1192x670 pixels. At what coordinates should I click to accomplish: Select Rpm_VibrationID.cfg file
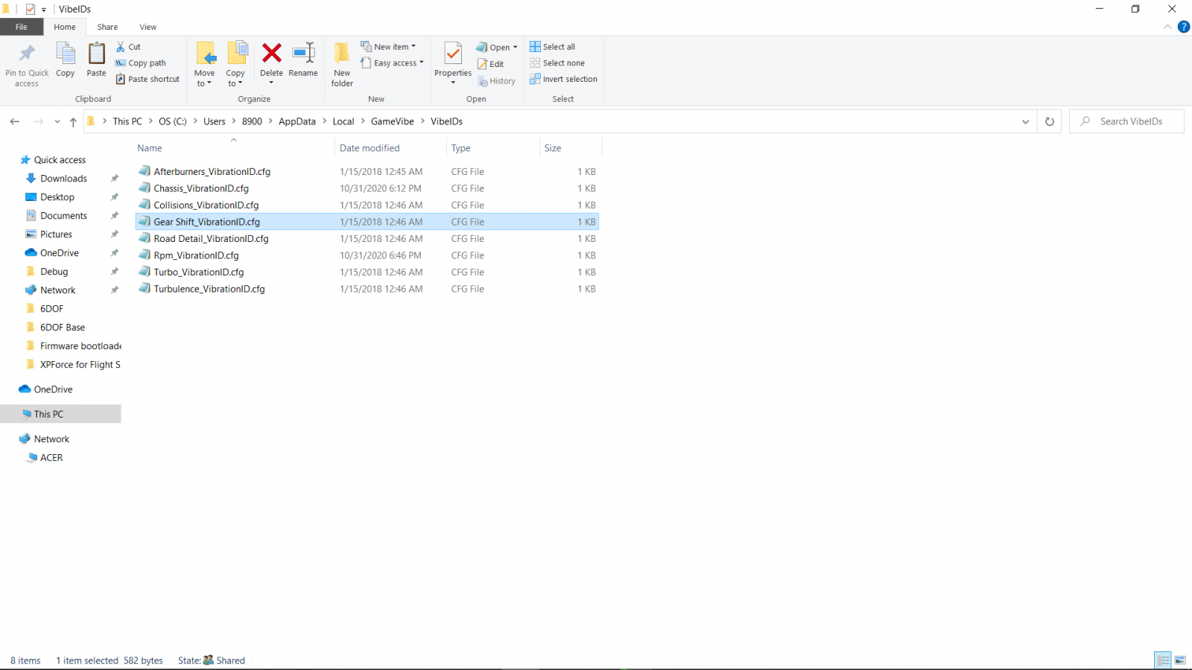(x=367, y=255)
